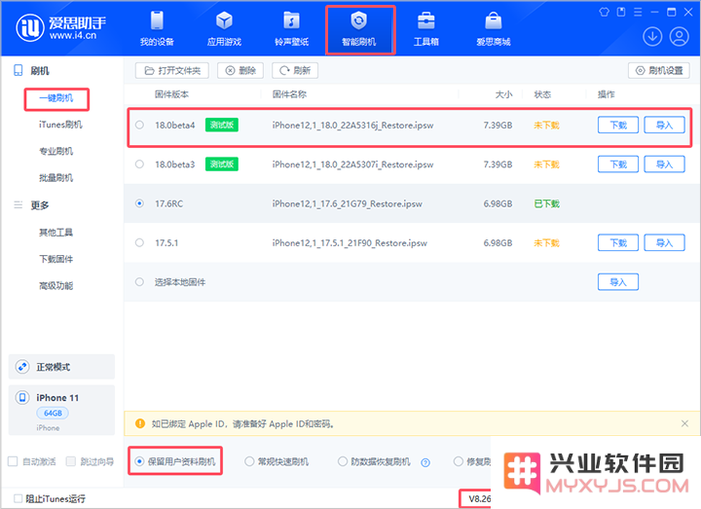The width and height of the screenshot is (701, 509).
Task: Click 导入 for 17.5.1 firmware
Action: tap(664, 243)
